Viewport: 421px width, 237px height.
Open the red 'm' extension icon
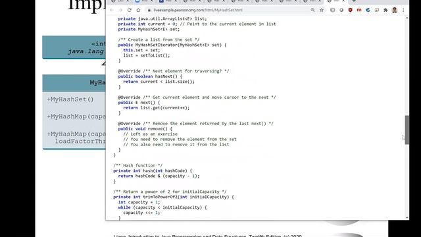pyautogui.click(x=359, y=10)
